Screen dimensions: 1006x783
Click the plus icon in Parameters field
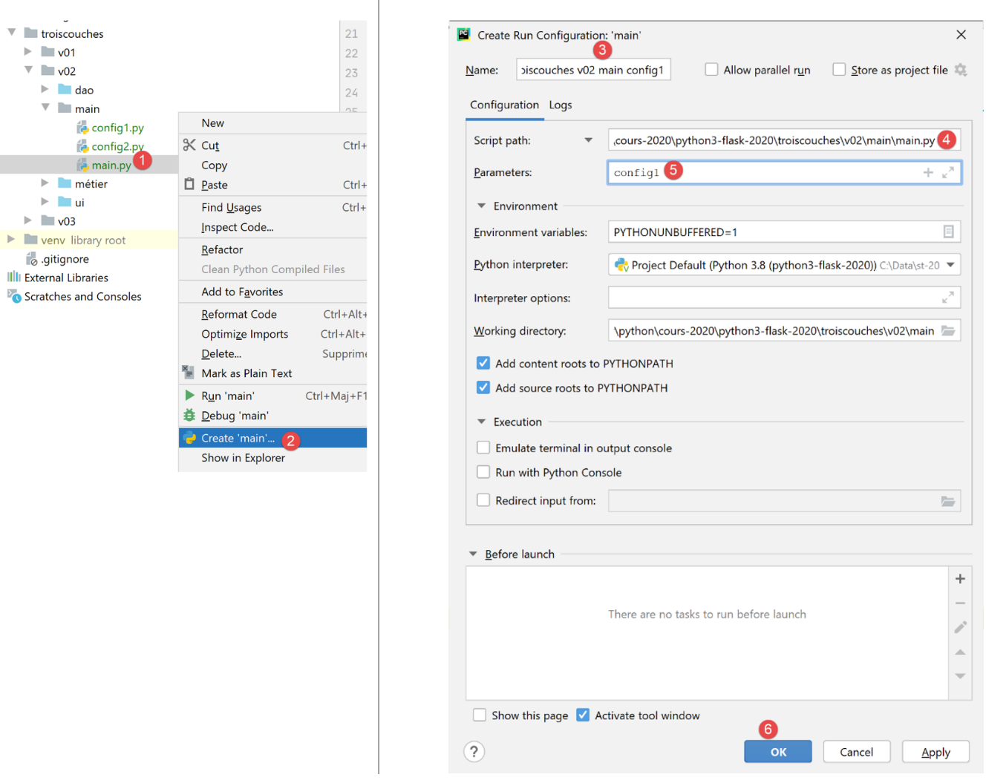pos(928,172)
